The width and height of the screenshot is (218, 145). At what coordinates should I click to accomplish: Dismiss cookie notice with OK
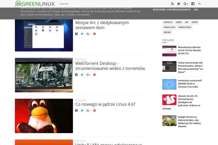[196, 10]
